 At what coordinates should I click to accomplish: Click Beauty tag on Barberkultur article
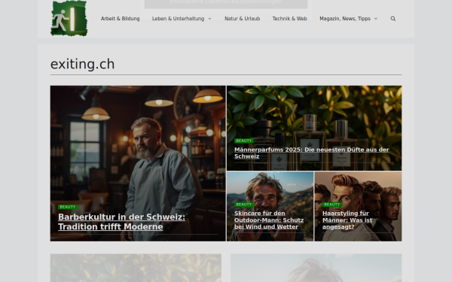point(68,207)
